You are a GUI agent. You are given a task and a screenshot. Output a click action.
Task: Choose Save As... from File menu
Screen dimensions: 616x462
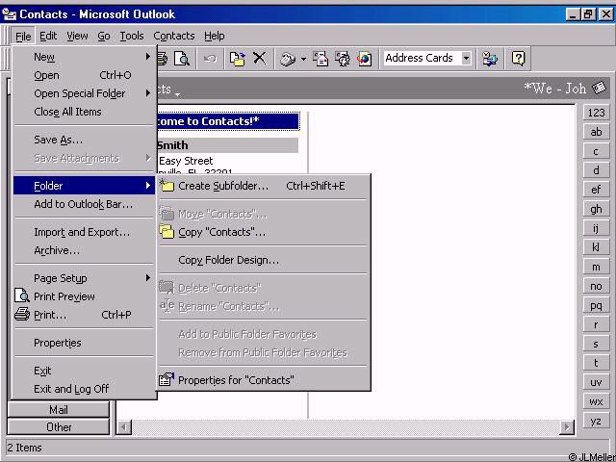coord(84,140)
